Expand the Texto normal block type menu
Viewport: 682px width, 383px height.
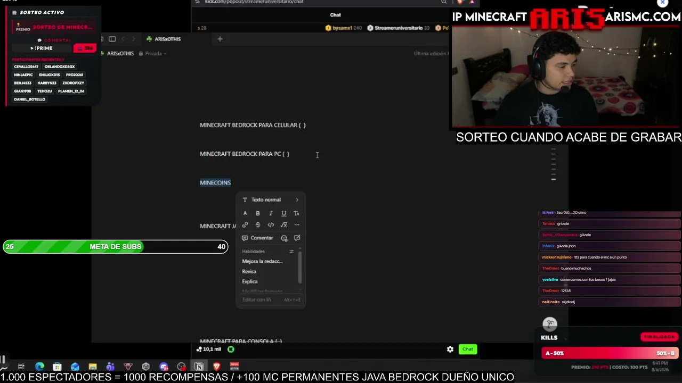click(x=271, y=200)
